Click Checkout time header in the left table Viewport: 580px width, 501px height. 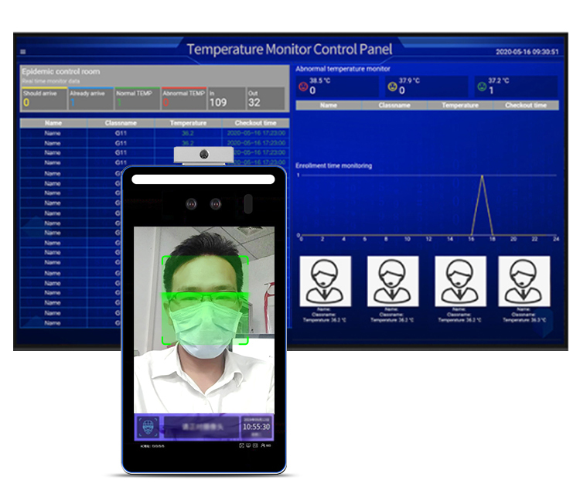(255, 123)
